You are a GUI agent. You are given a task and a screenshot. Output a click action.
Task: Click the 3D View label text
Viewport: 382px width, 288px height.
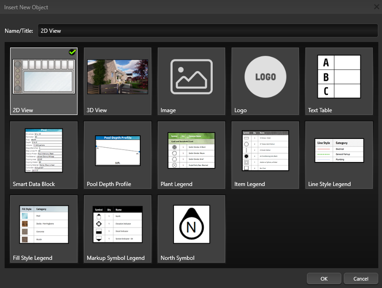click(97, 110)
